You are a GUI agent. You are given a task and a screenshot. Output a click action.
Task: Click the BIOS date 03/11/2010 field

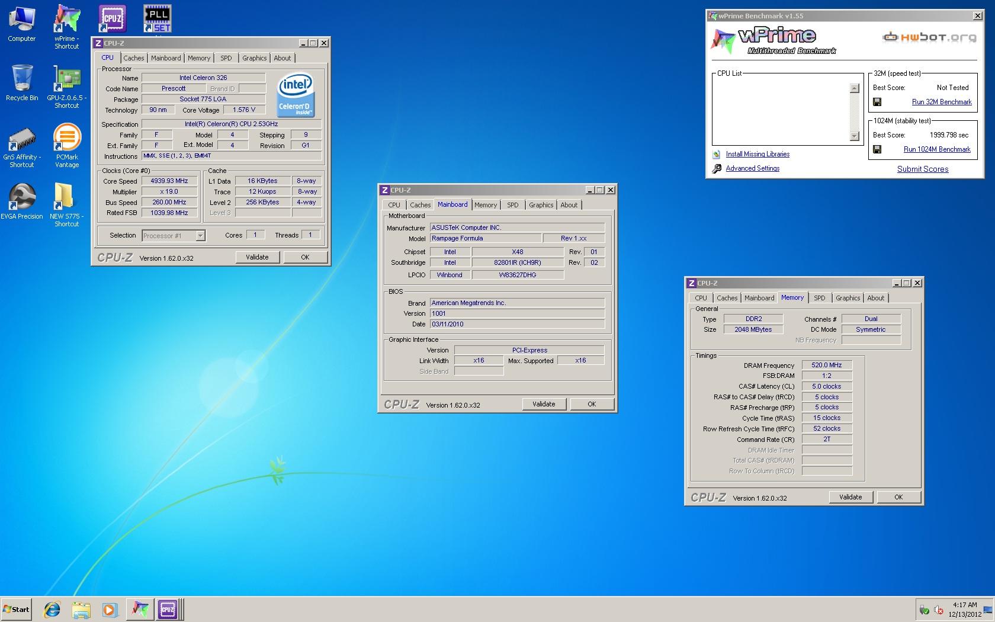(x=517, y=324)
